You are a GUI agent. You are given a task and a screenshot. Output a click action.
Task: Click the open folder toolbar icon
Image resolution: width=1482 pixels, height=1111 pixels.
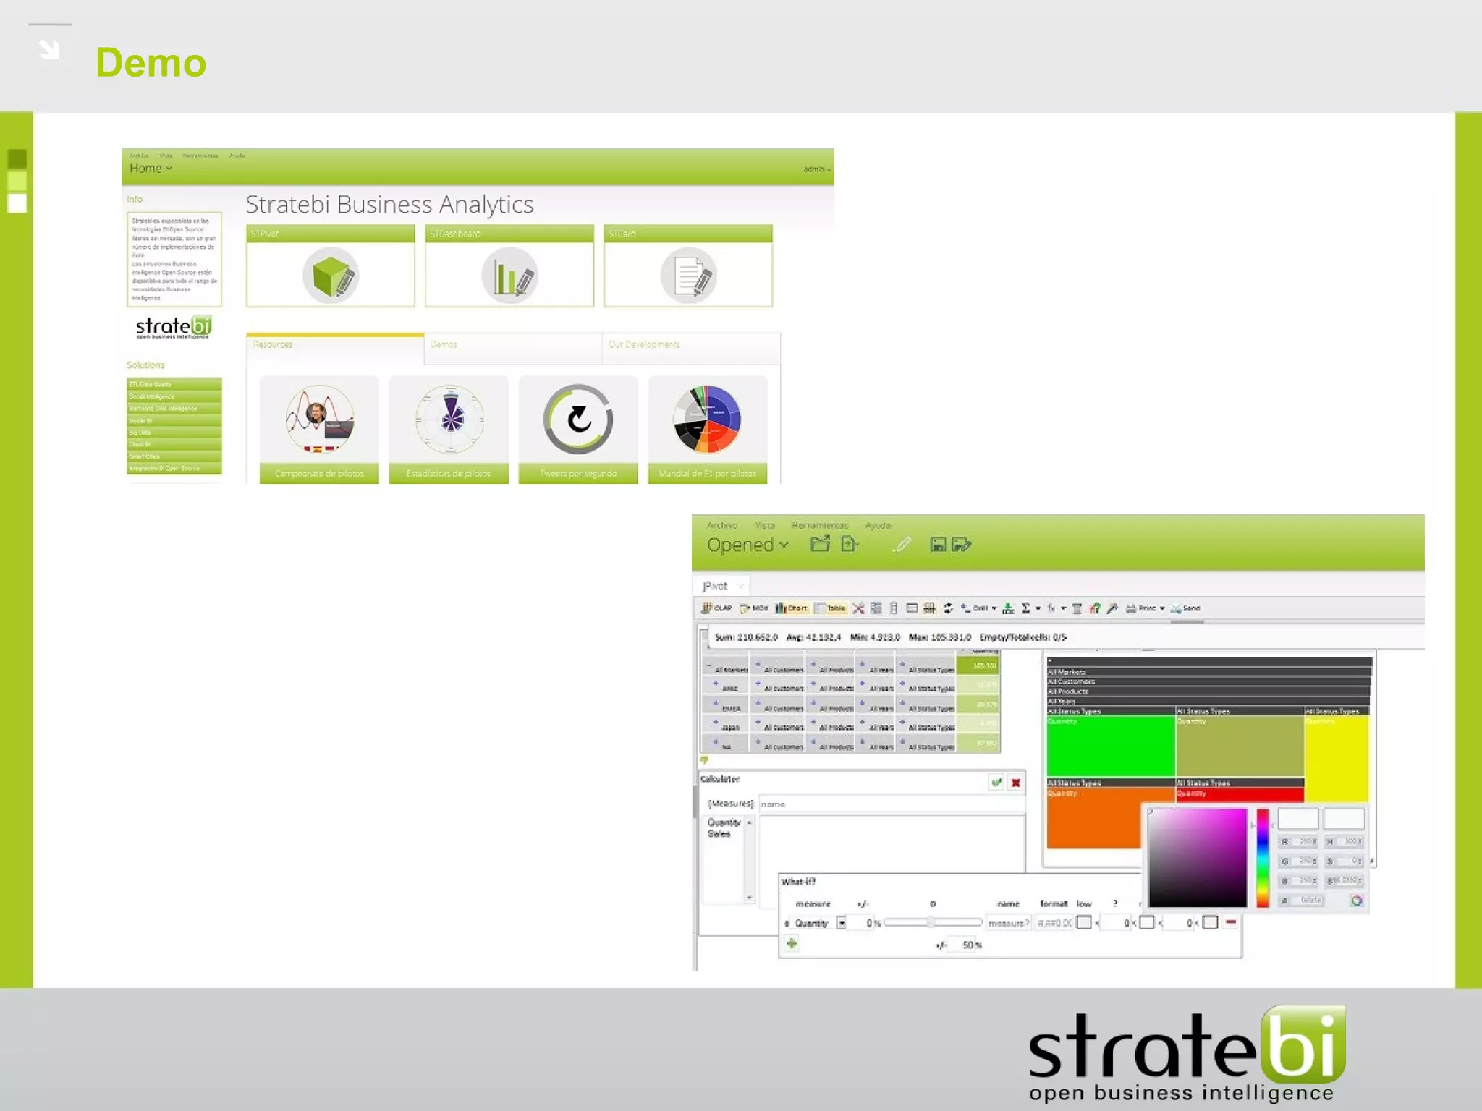pos(820,545)
